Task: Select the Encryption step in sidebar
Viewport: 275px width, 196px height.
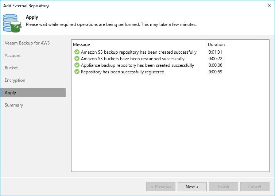Action: 15,80
